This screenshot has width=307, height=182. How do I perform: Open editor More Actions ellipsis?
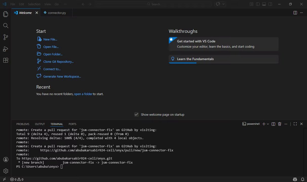301,13
